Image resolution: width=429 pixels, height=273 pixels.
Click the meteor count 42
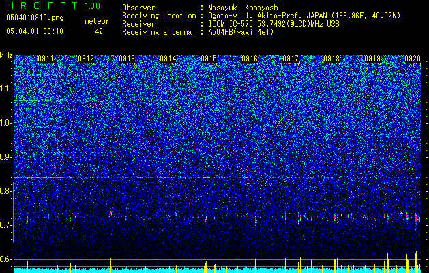point(99,31)
